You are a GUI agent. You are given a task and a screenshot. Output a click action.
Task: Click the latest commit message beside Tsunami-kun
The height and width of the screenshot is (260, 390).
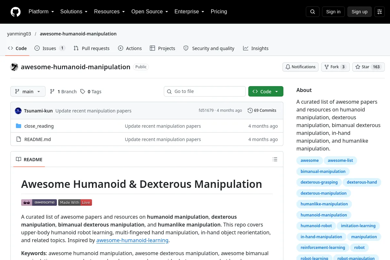point(93,111)
